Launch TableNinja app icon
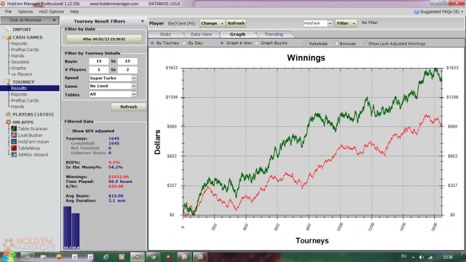Viewport: 466px width, 262px height. pyautogui.click(x=14, y=148)
